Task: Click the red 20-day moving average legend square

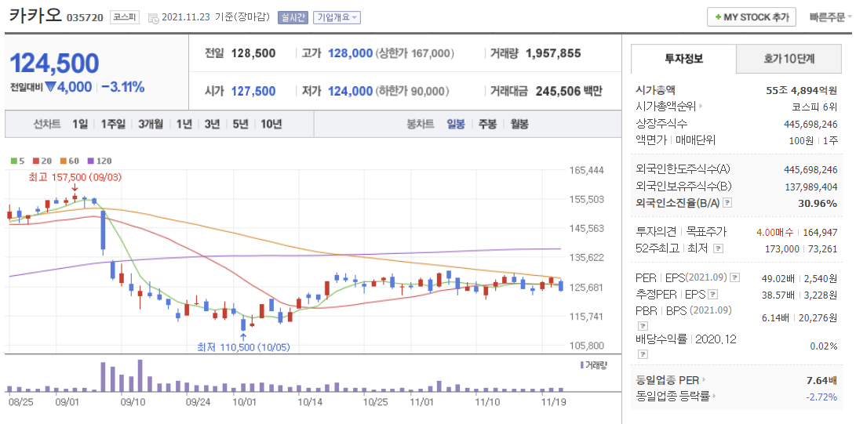Action: click(35, 161)
